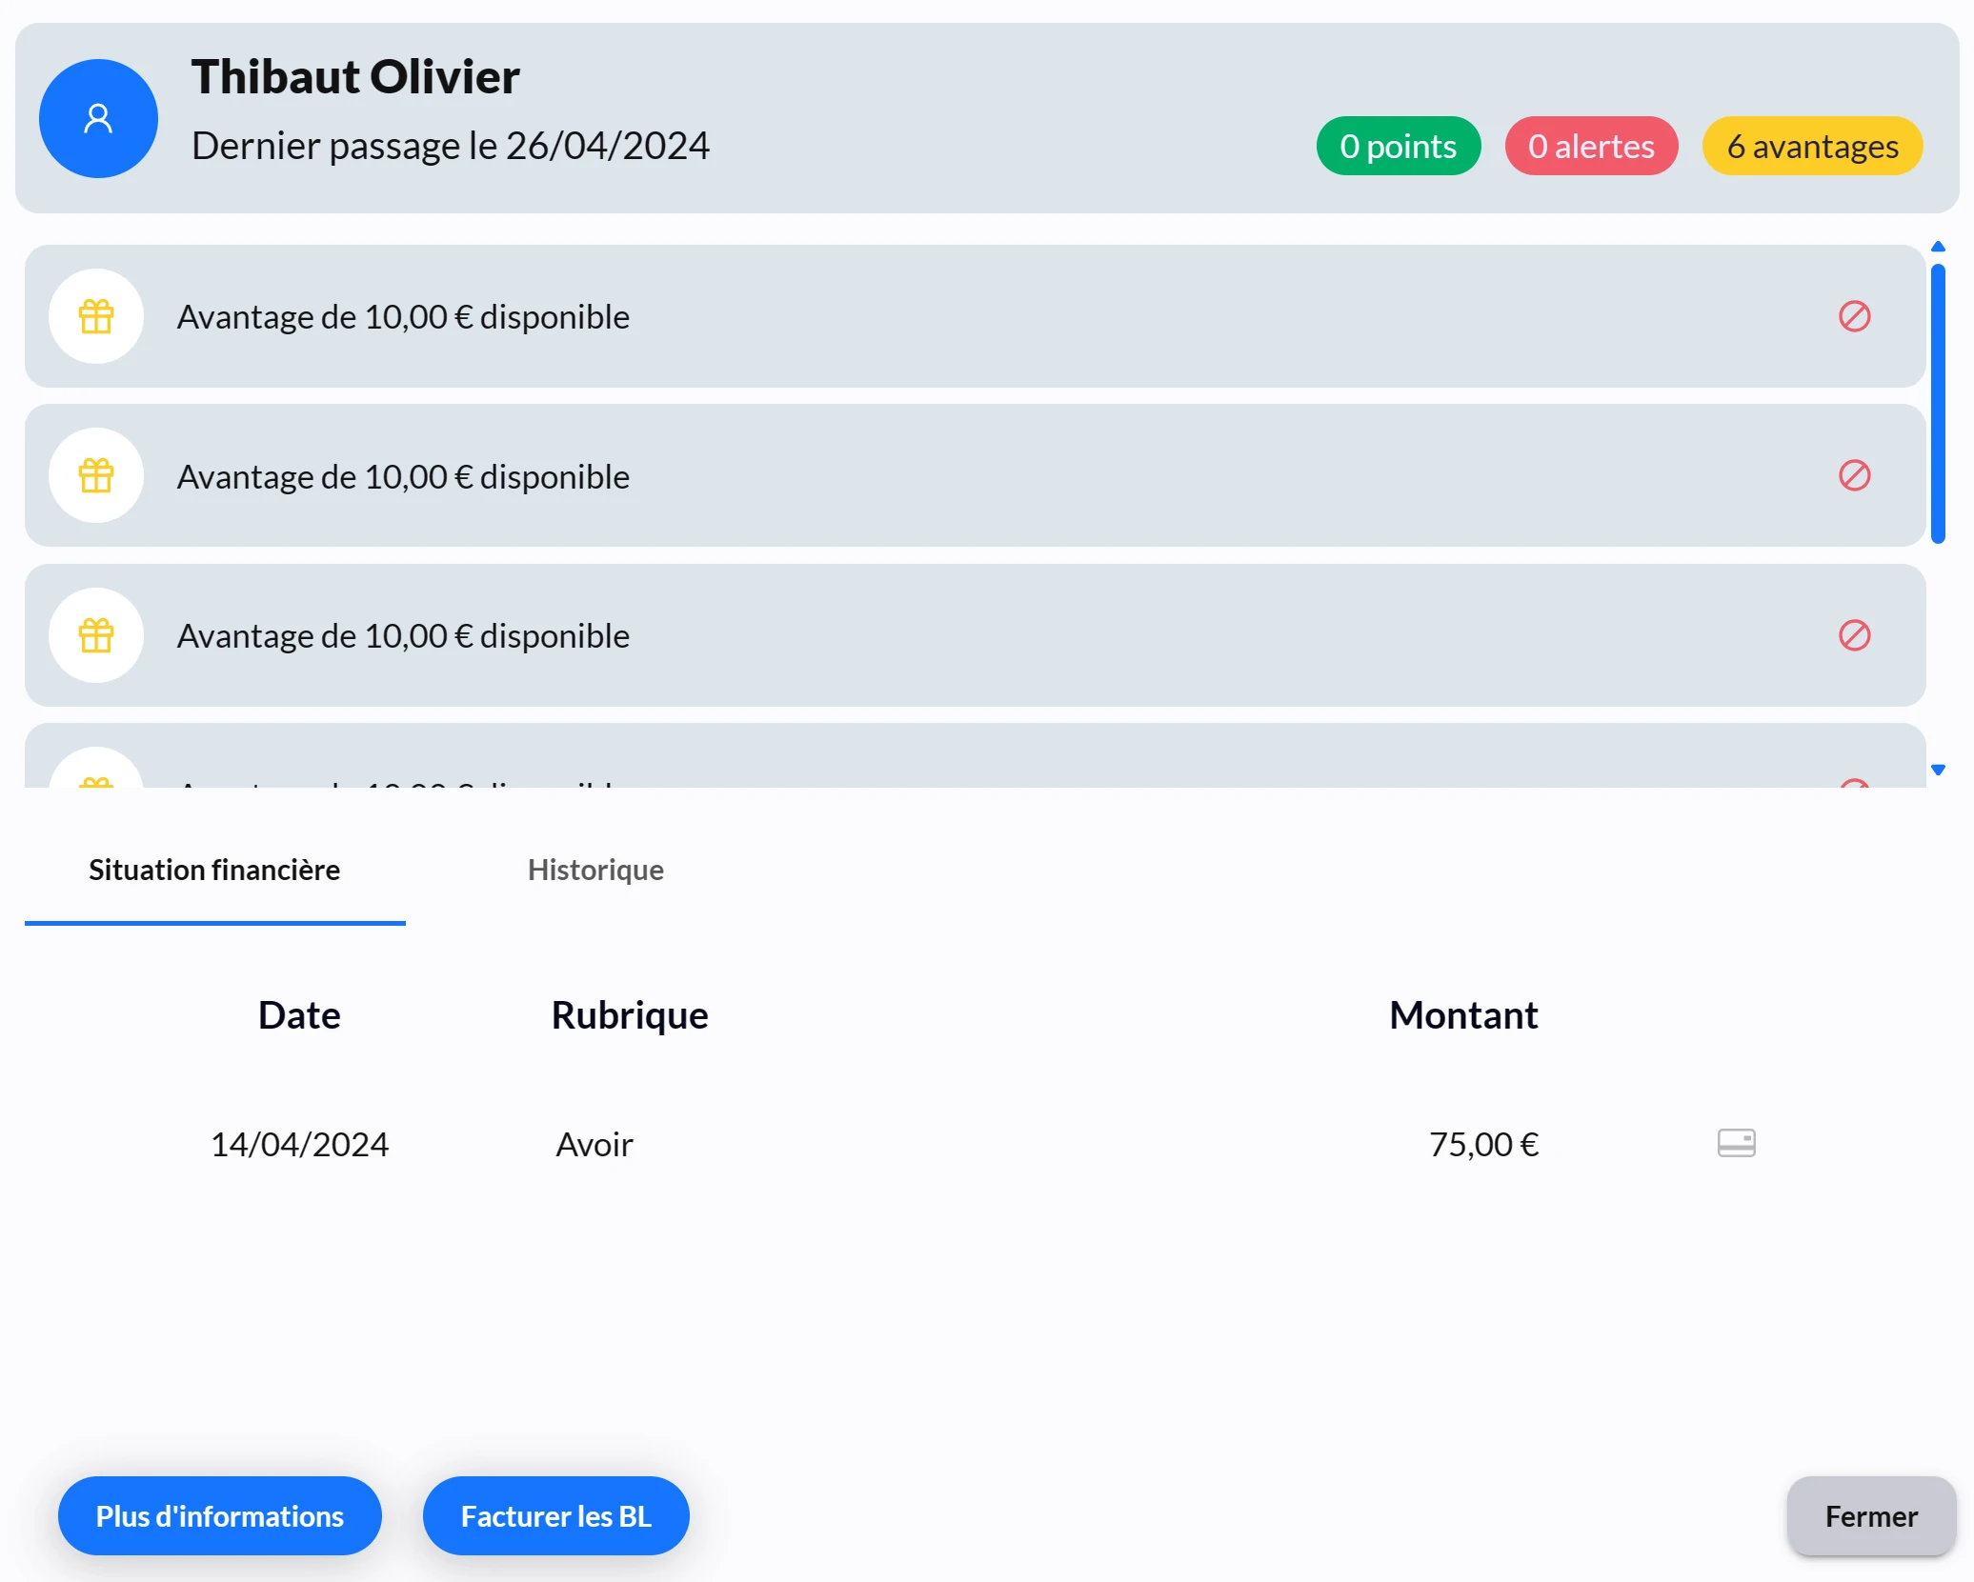Open the 0 alertes badge
1974x1582 pixels.
1591,146
